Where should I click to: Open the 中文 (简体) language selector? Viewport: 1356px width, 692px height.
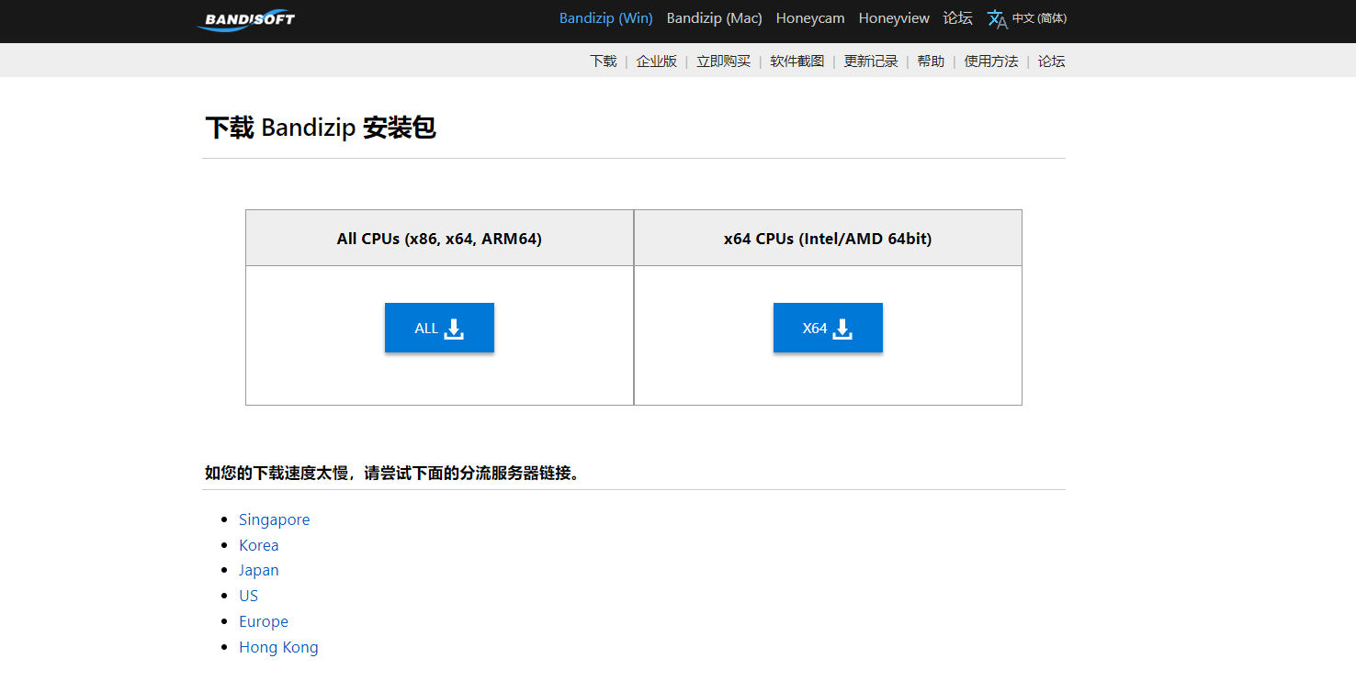point(1039,18)
